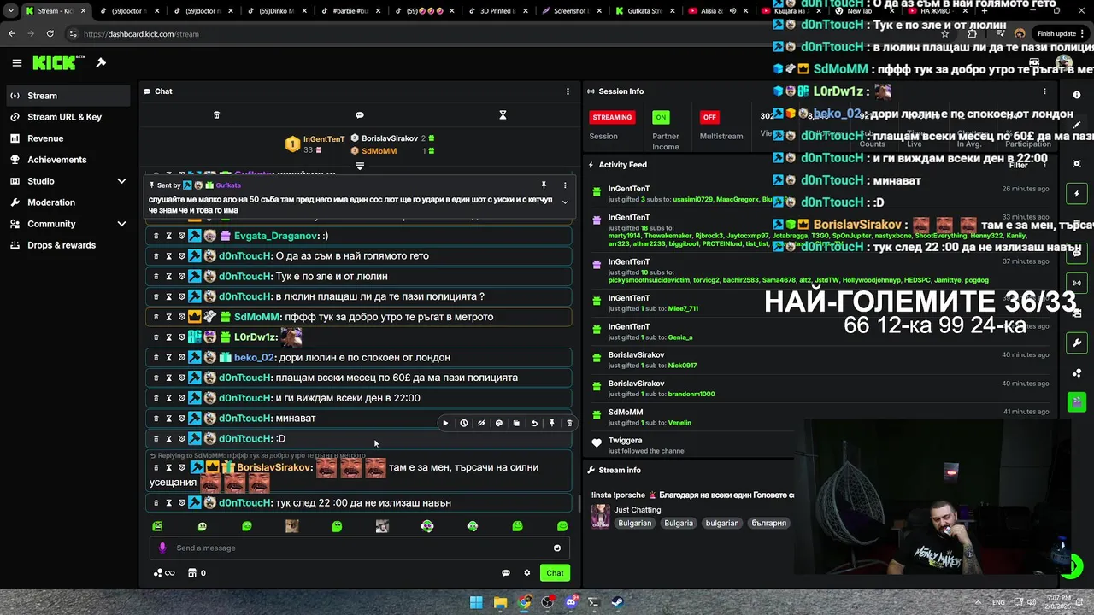
Task: Click the reply arrow in message hover toolbar
Action: tap(534, 423)
